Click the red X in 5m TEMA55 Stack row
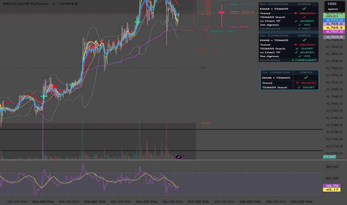 (304, 17)
